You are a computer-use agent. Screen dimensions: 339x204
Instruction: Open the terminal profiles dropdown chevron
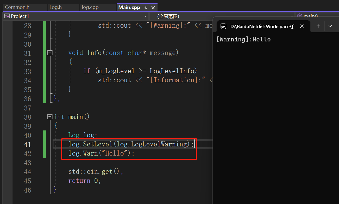click(330, 26)
